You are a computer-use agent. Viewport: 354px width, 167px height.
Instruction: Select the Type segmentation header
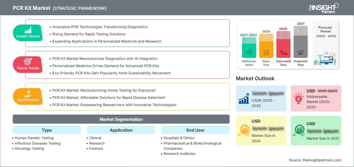[47, 130]
